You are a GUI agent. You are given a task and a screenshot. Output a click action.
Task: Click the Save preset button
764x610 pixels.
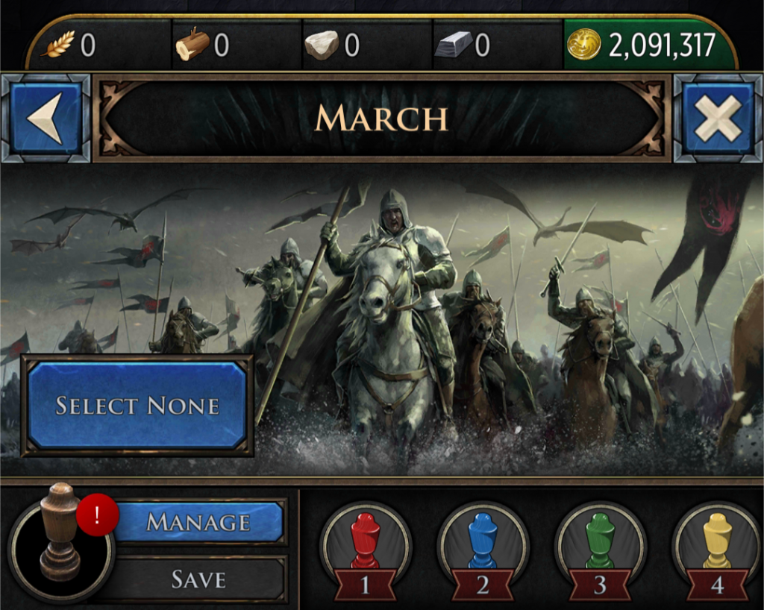[198, 579]
